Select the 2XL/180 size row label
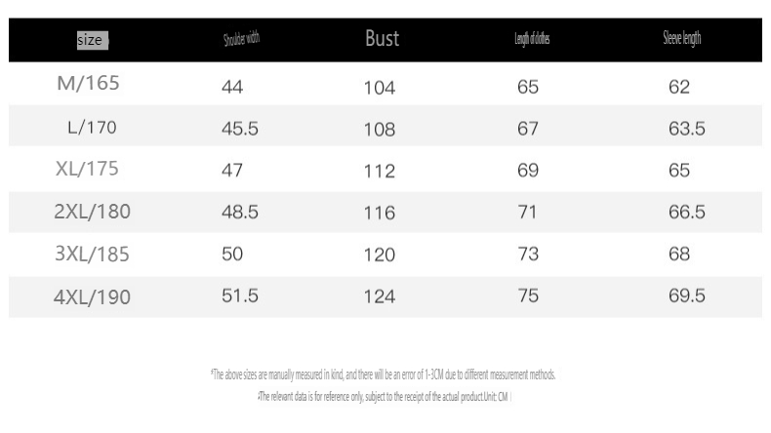 93,212
